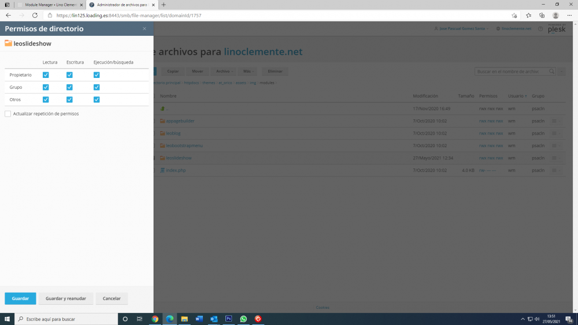The width and height of the screenshot is (578, 325).
Task: Cancel the directory permissions dialog
Action: [x=112, y=298]
